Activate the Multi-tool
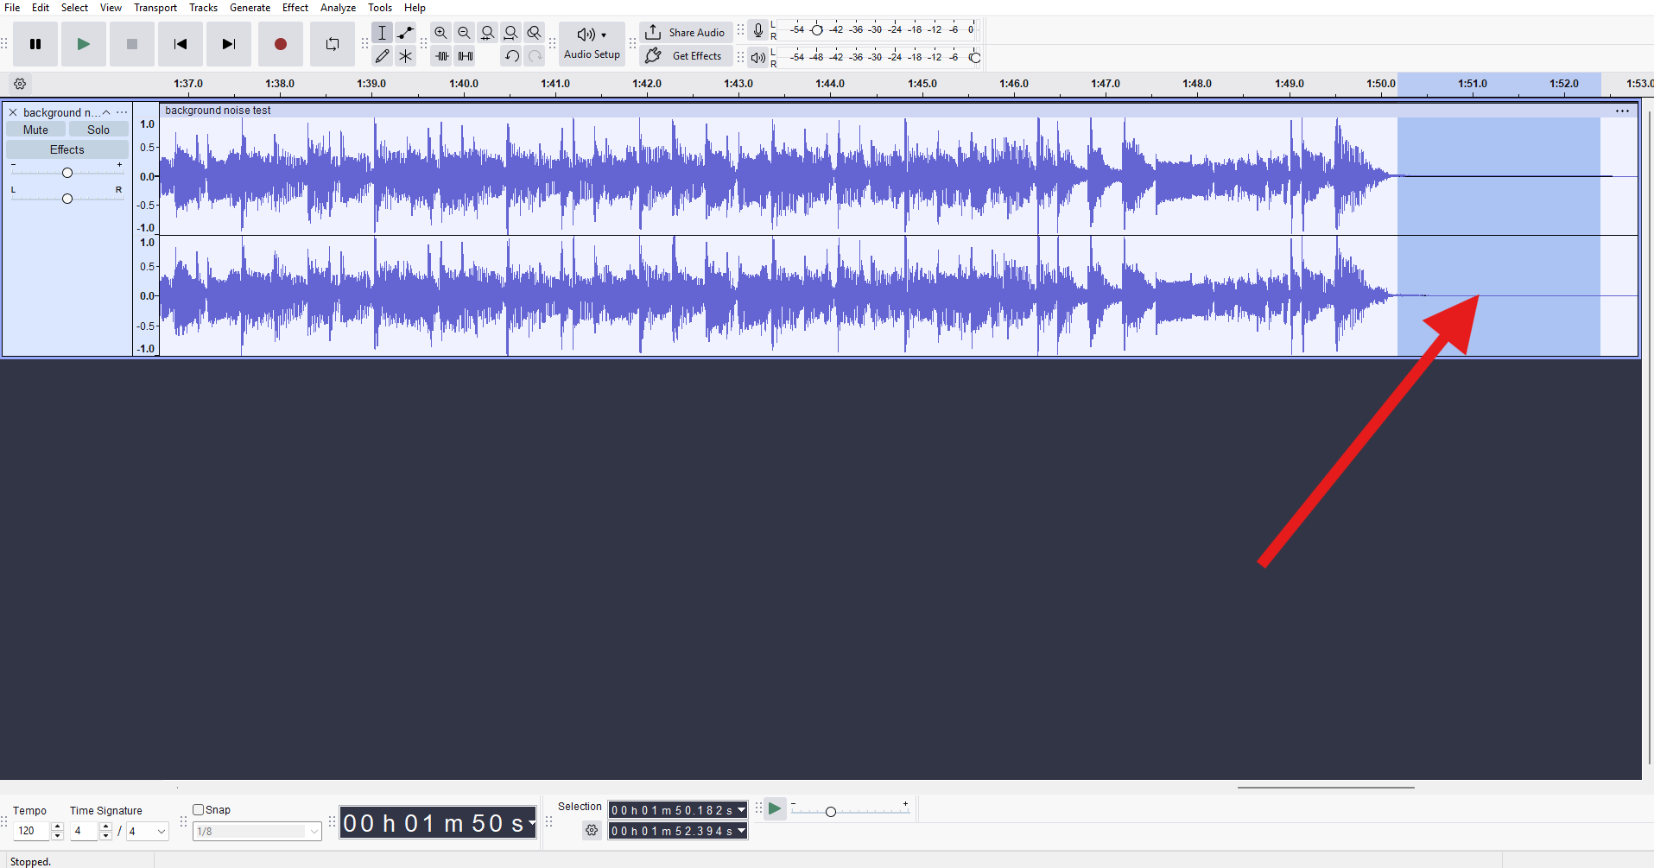Screen dimensions: 1654x868 [x=406, y=55]
